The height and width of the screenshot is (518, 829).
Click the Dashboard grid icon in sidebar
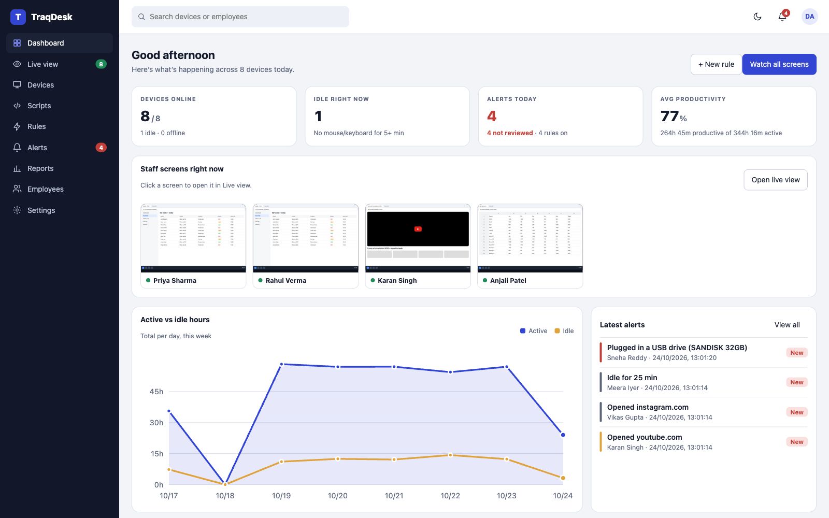(x=17, y=43)
